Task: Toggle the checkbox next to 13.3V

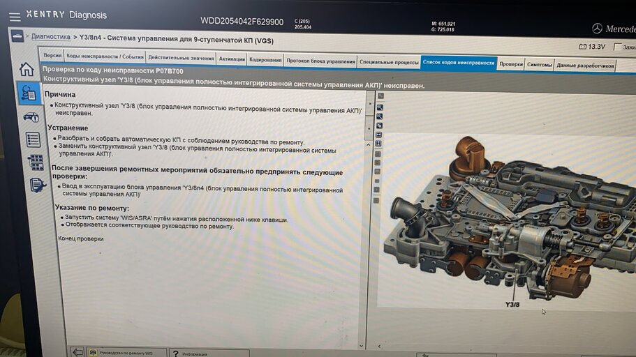Action: pyautogui.click(x=617, y=47)
